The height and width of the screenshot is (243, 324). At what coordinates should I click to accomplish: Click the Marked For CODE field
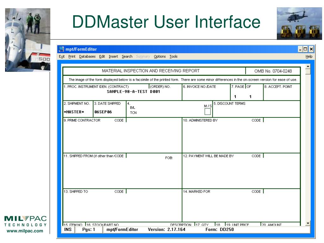[282, 191]
